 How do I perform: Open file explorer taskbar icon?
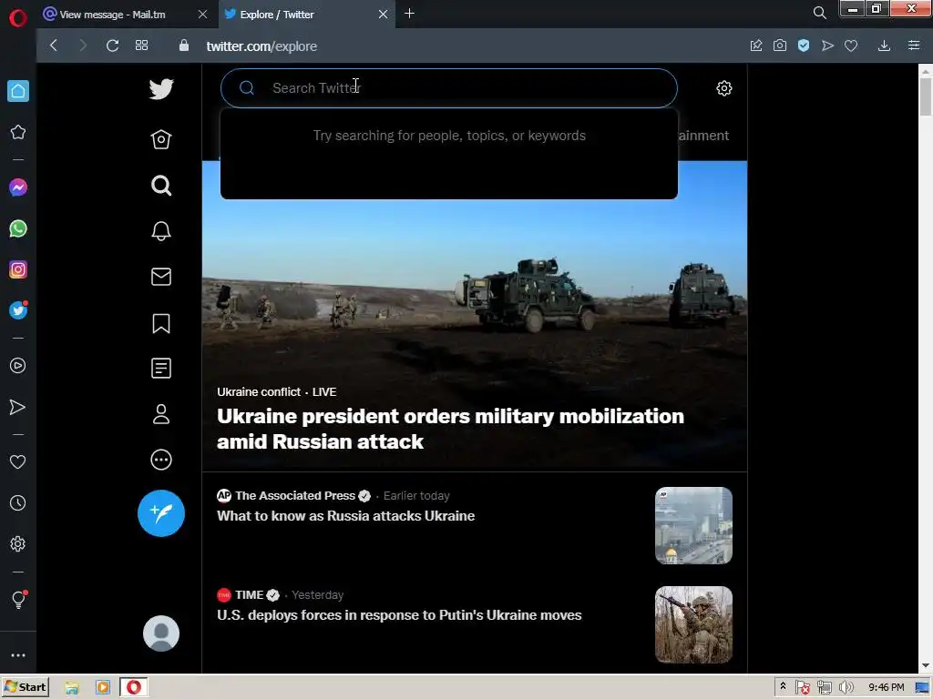[71, 688]
